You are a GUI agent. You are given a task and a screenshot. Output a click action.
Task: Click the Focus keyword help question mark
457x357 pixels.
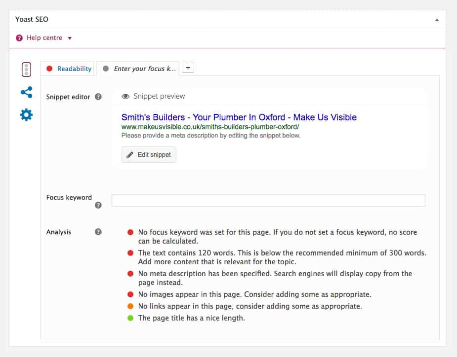tap(98, 205)
